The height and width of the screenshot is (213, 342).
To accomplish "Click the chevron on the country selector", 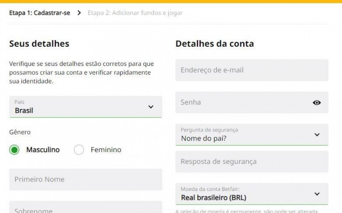I will point(150,107).
